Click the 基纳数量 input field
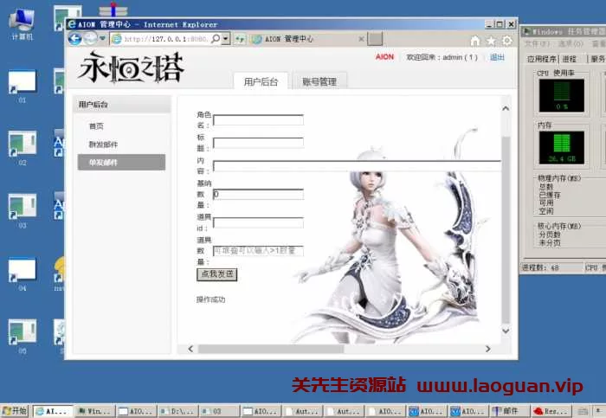This screenshot has height=418, width=606. point(258,194)
